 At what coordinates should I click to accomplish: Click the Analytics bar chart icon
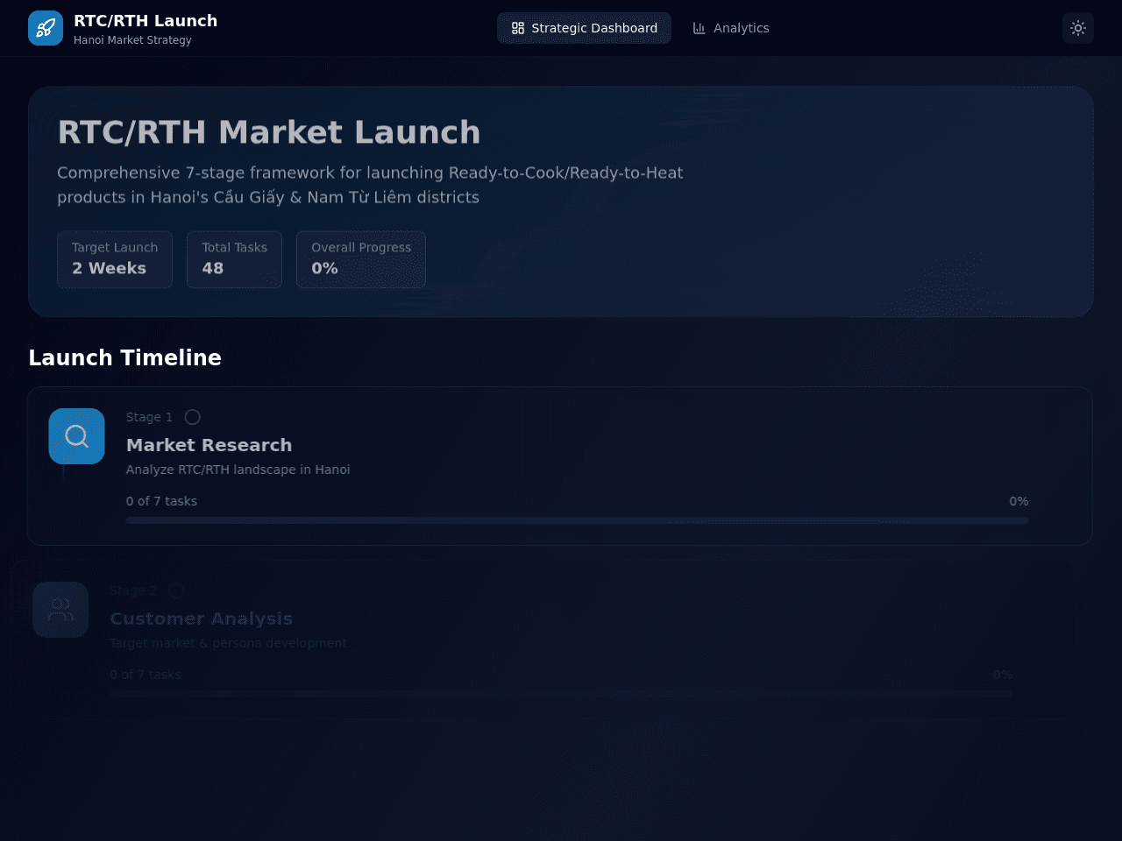(x=699, y=28)
